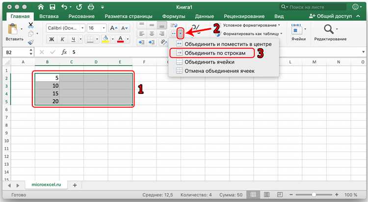
Task: Click the Format Painter brush icon
Action: coord(30,43)
